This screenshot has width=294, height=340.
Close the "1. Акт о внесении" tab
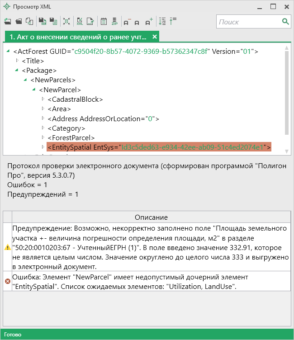(x=155, y=37)
